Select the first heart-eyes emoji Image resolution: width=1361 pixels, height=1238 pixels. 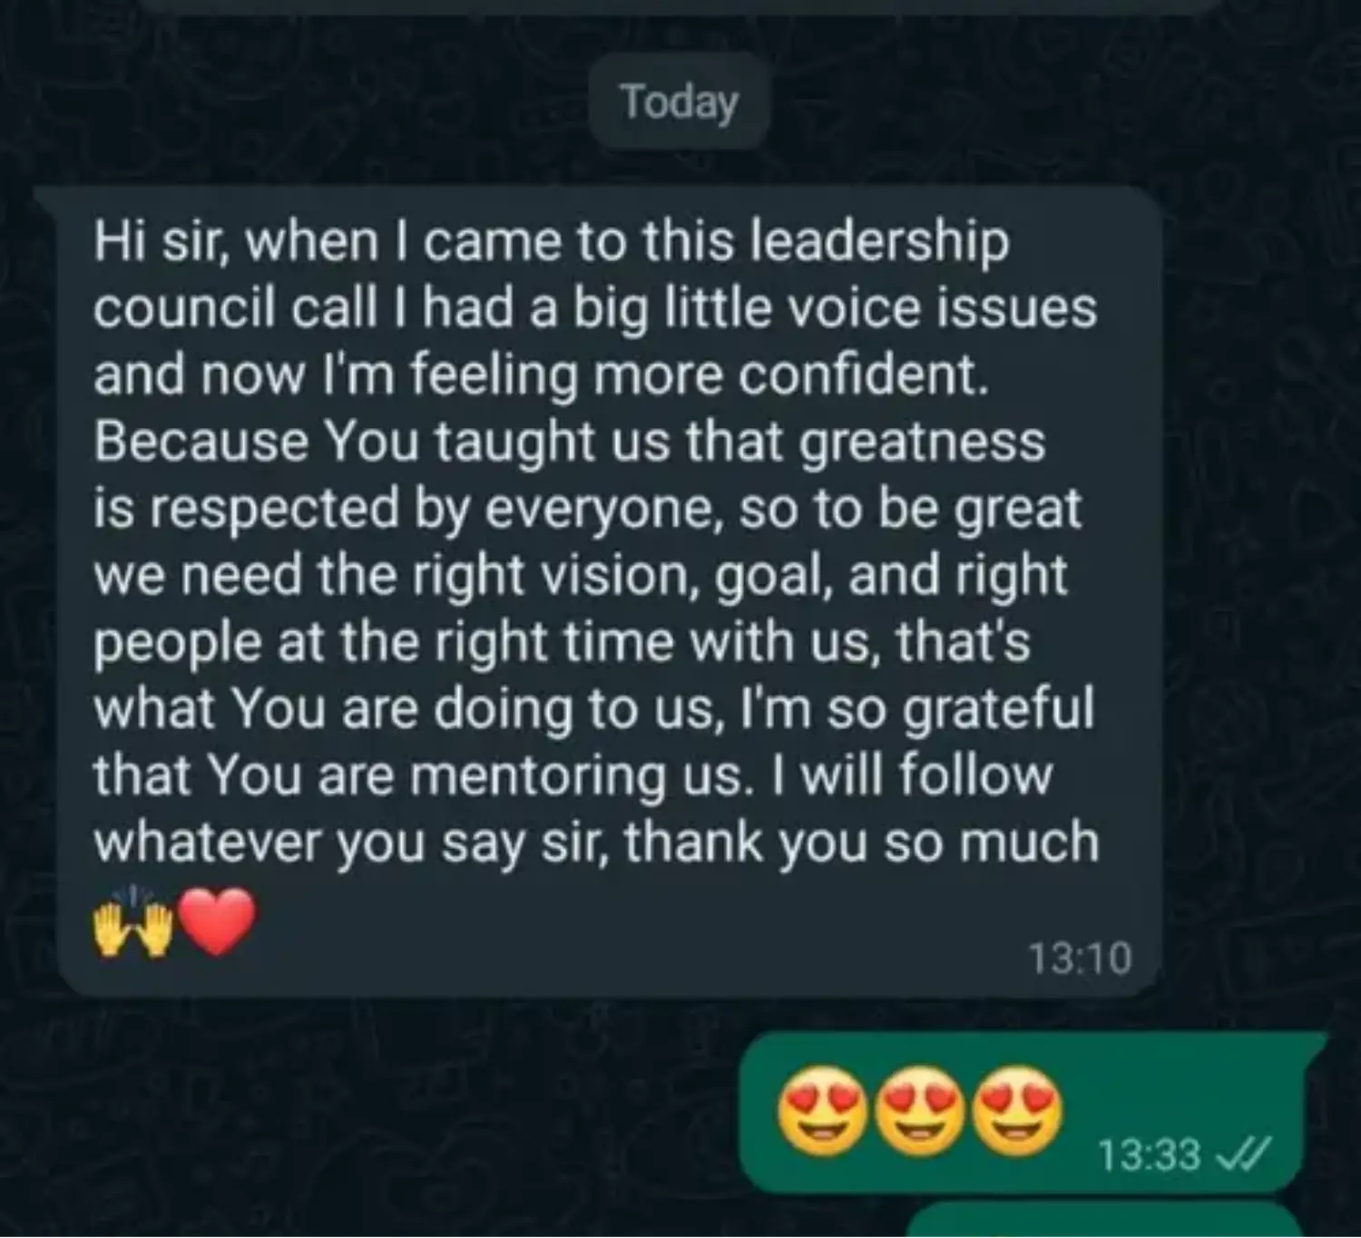coord(822,1112)
